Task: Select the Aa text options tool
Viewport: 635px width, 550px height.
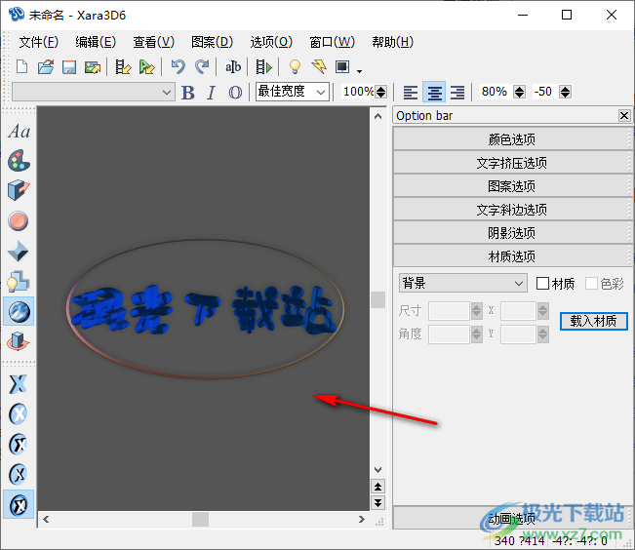Action: pos(19,132)
